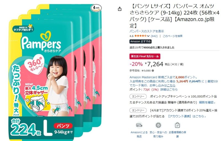Click the share icon beside product image
The image size is (221, 141).
coord(120,9)
